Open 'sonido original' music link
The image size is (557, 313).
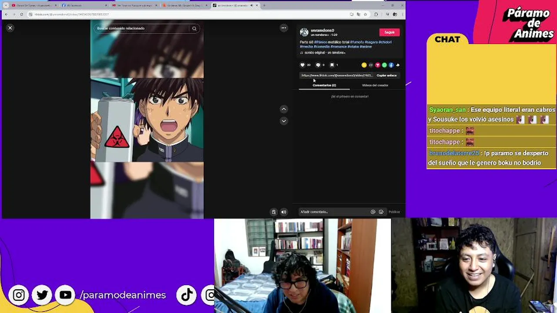pyautogui.click(x=325, y=53)
